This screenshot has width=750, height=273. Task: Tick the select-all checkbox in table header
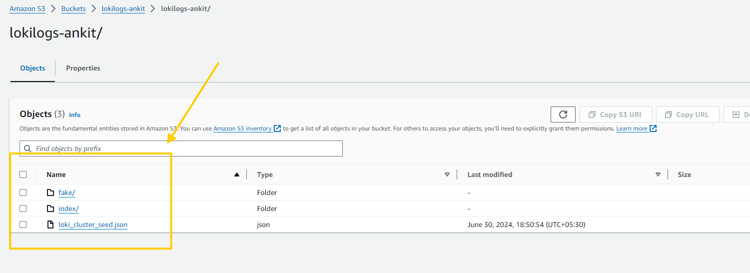(x=23, y=174)
